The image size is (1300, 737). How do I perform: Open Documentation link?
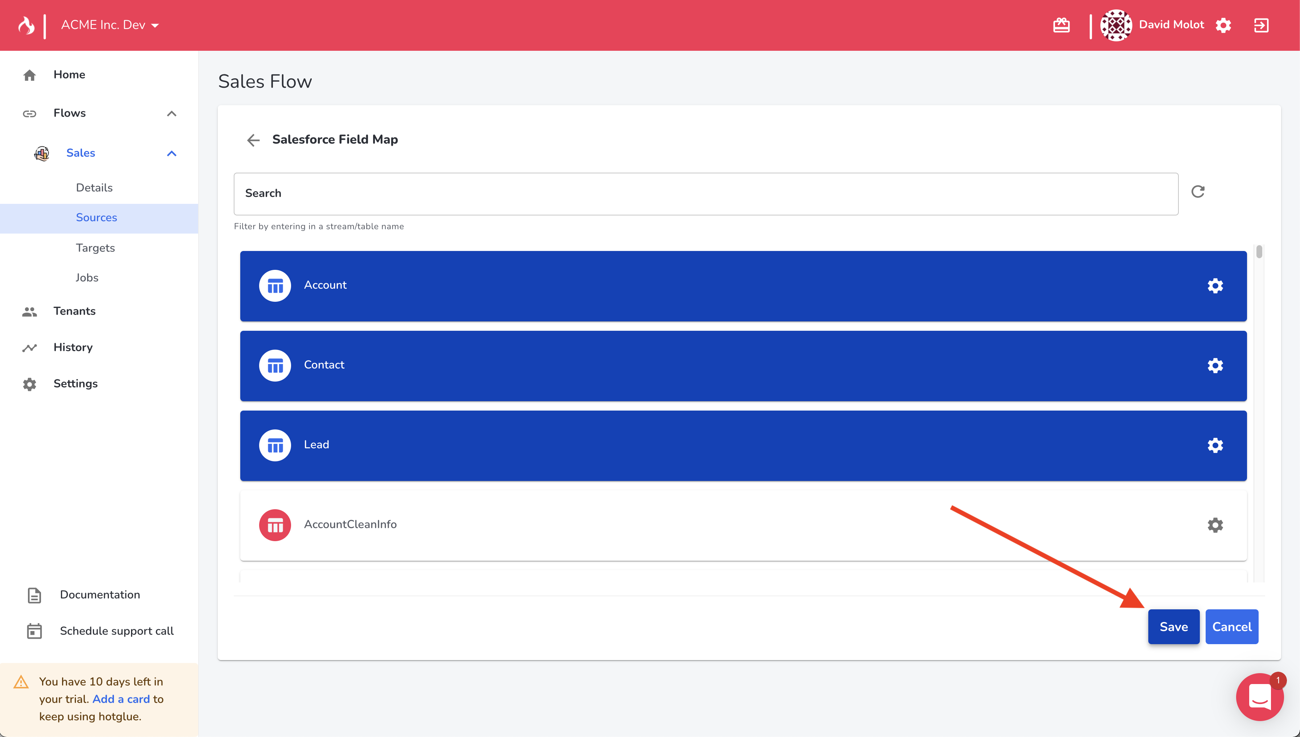click(x=100, y=595)
